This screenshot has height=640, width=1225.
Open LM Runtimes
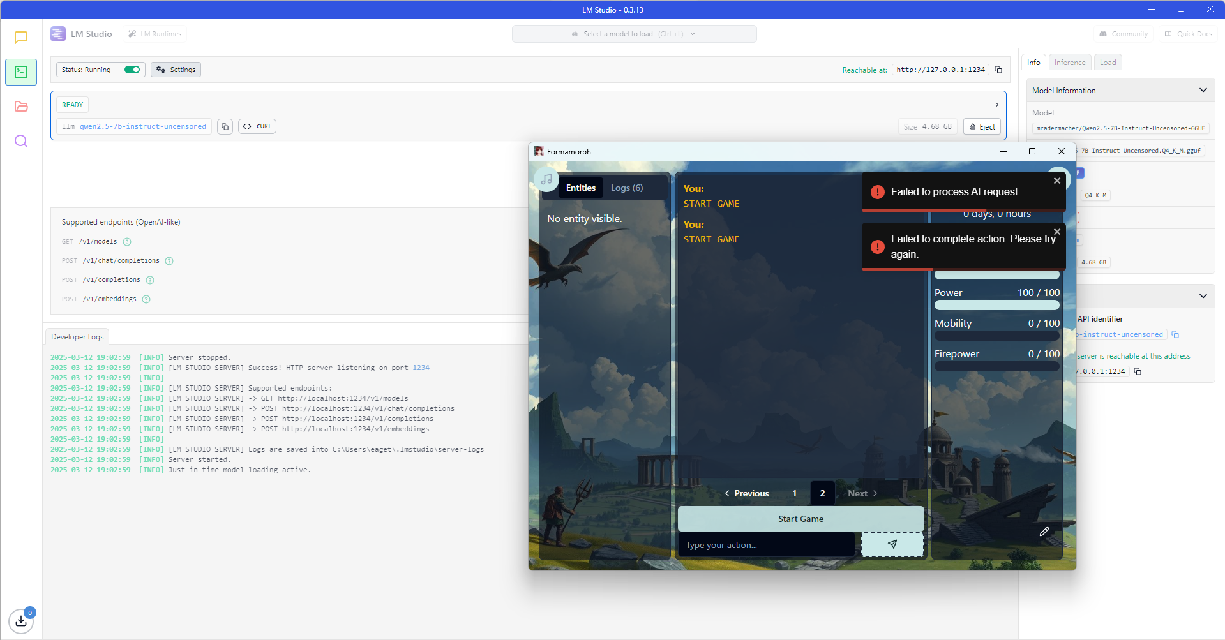tap(155, 34)
